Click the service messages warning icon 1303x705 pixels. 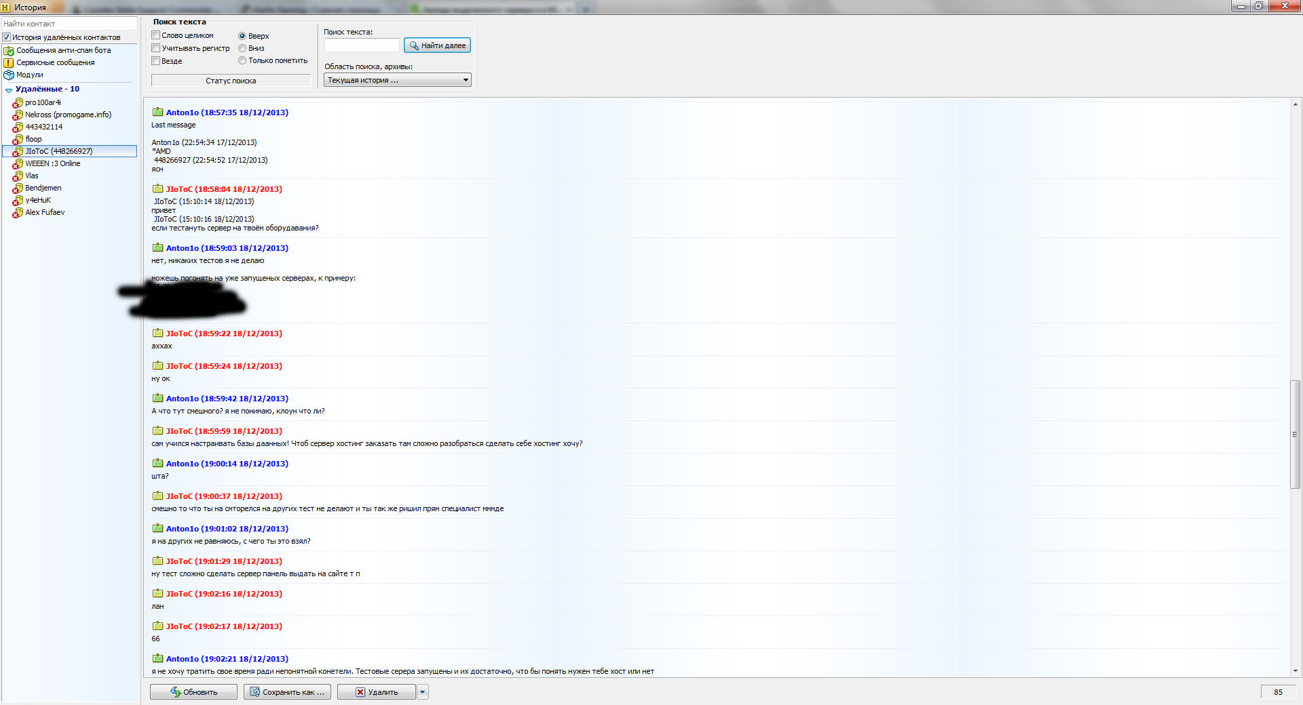click(x=9, y=62)
